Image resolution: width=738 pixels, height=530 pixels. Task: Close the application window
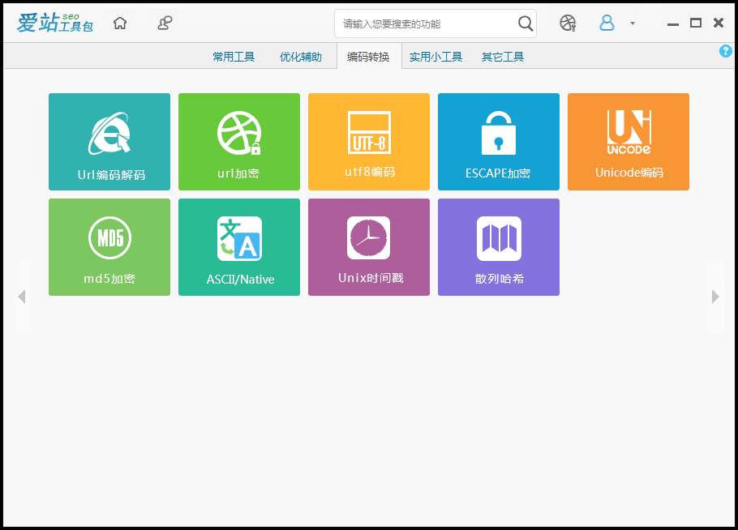tap(719, 23)
